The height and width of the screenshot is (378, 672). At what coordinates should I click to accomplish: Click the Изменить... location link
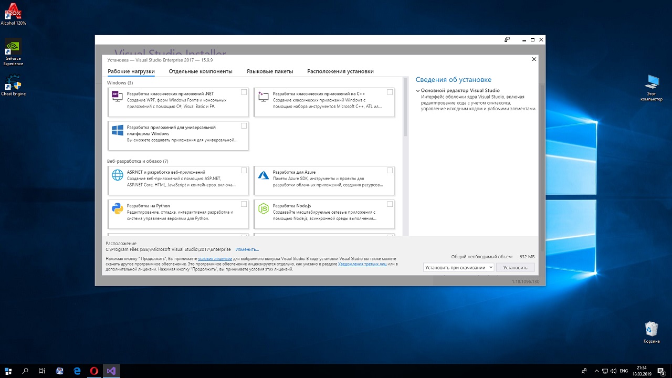pos(247,249)
